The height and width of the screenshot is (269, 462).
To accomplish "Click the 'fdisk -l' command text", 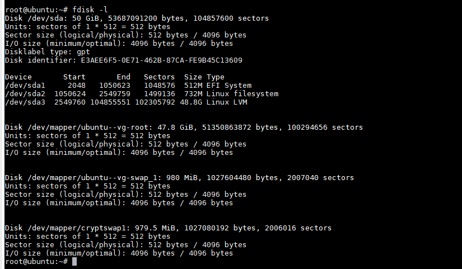I will pyautogui.click(x=90, y=10).
